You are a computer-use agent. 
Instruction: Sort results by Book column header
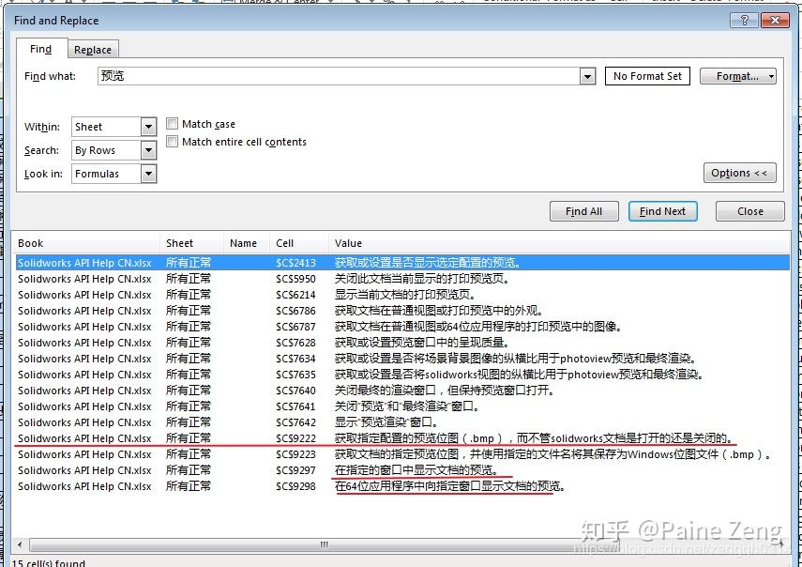click(85, 243)
